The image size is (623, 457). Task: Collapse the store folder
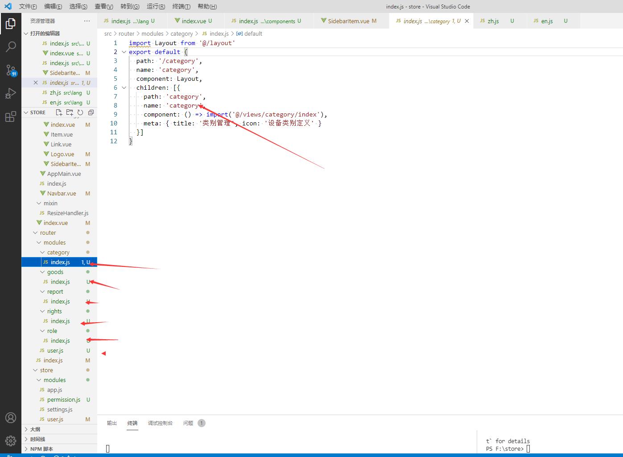59,370
